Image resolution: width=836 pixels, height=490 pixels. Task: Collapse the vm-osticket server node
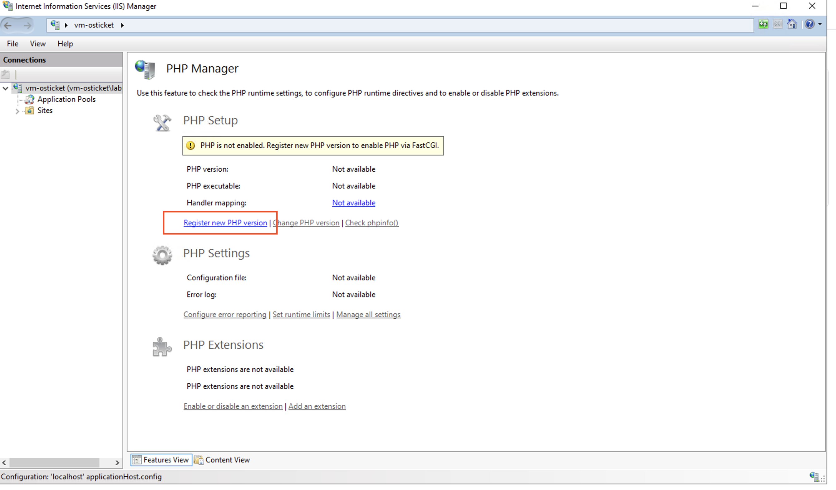(x=5, y=88)
